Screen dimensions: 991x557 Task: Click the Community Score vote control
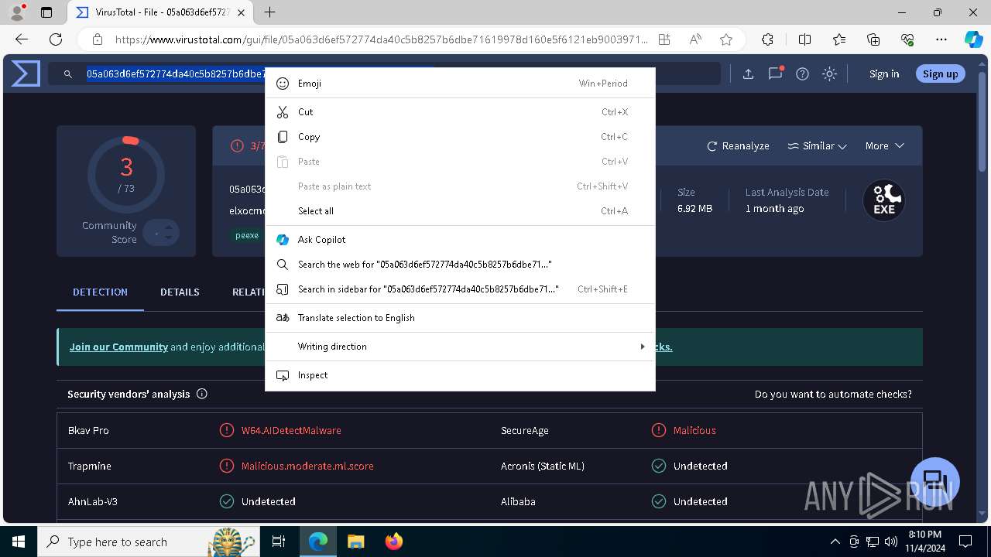pyautogui.click(x=162, y=233)
